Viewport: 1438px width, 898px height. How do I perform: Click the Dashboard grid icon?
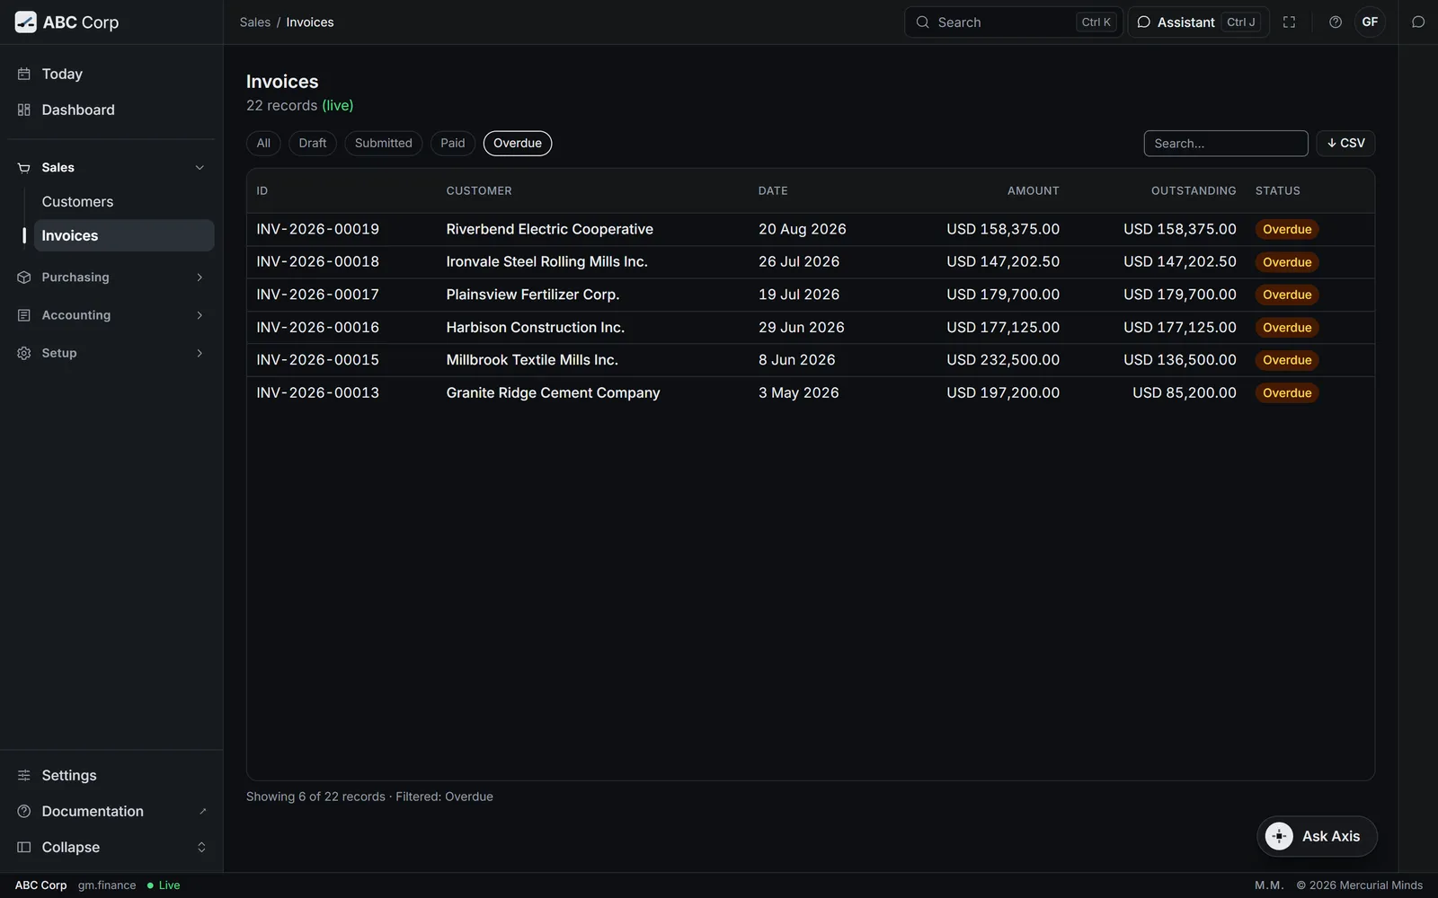coord(24,110)
